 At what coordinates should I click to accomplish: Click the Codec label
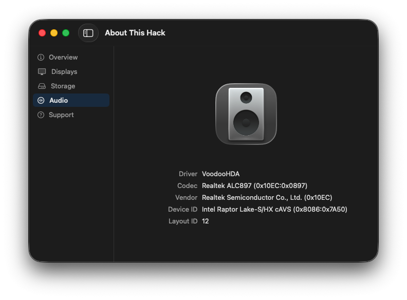pyautogui.click(x=187, y=186)
